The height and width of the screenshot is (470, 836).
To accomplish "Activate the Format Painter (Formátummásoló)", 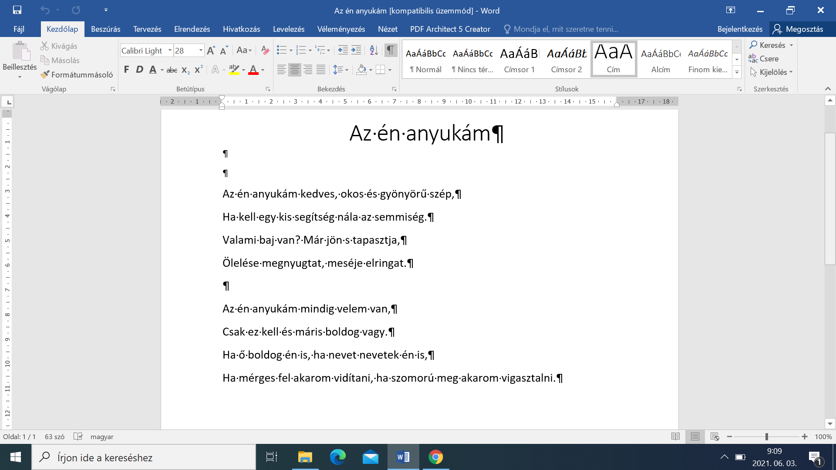I will [x=77, y=74].
